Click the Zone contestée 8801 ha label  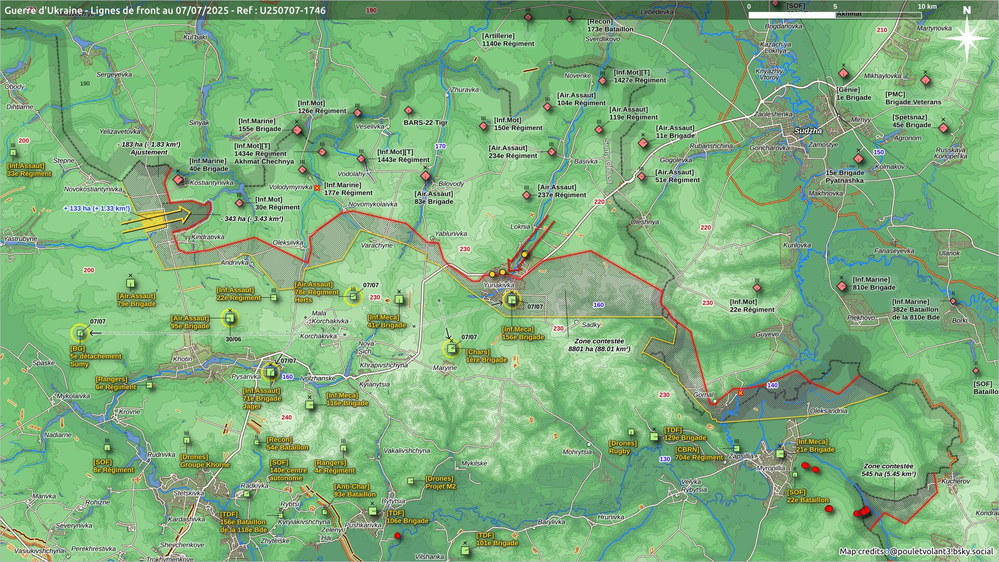pos(599,345)
